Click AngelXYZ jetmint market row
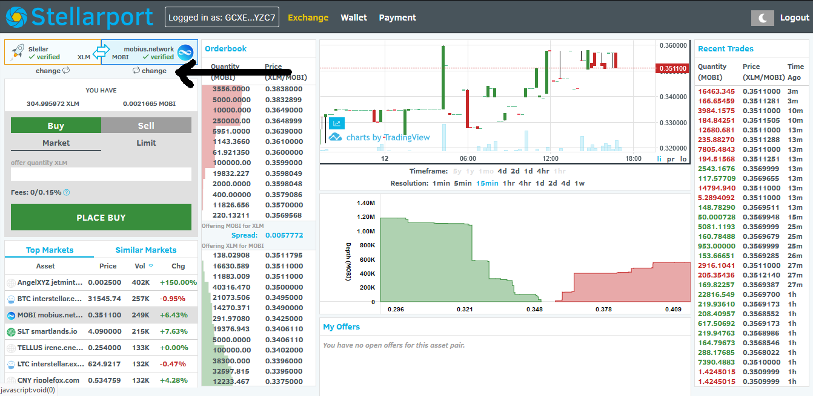 coord(101,282)
